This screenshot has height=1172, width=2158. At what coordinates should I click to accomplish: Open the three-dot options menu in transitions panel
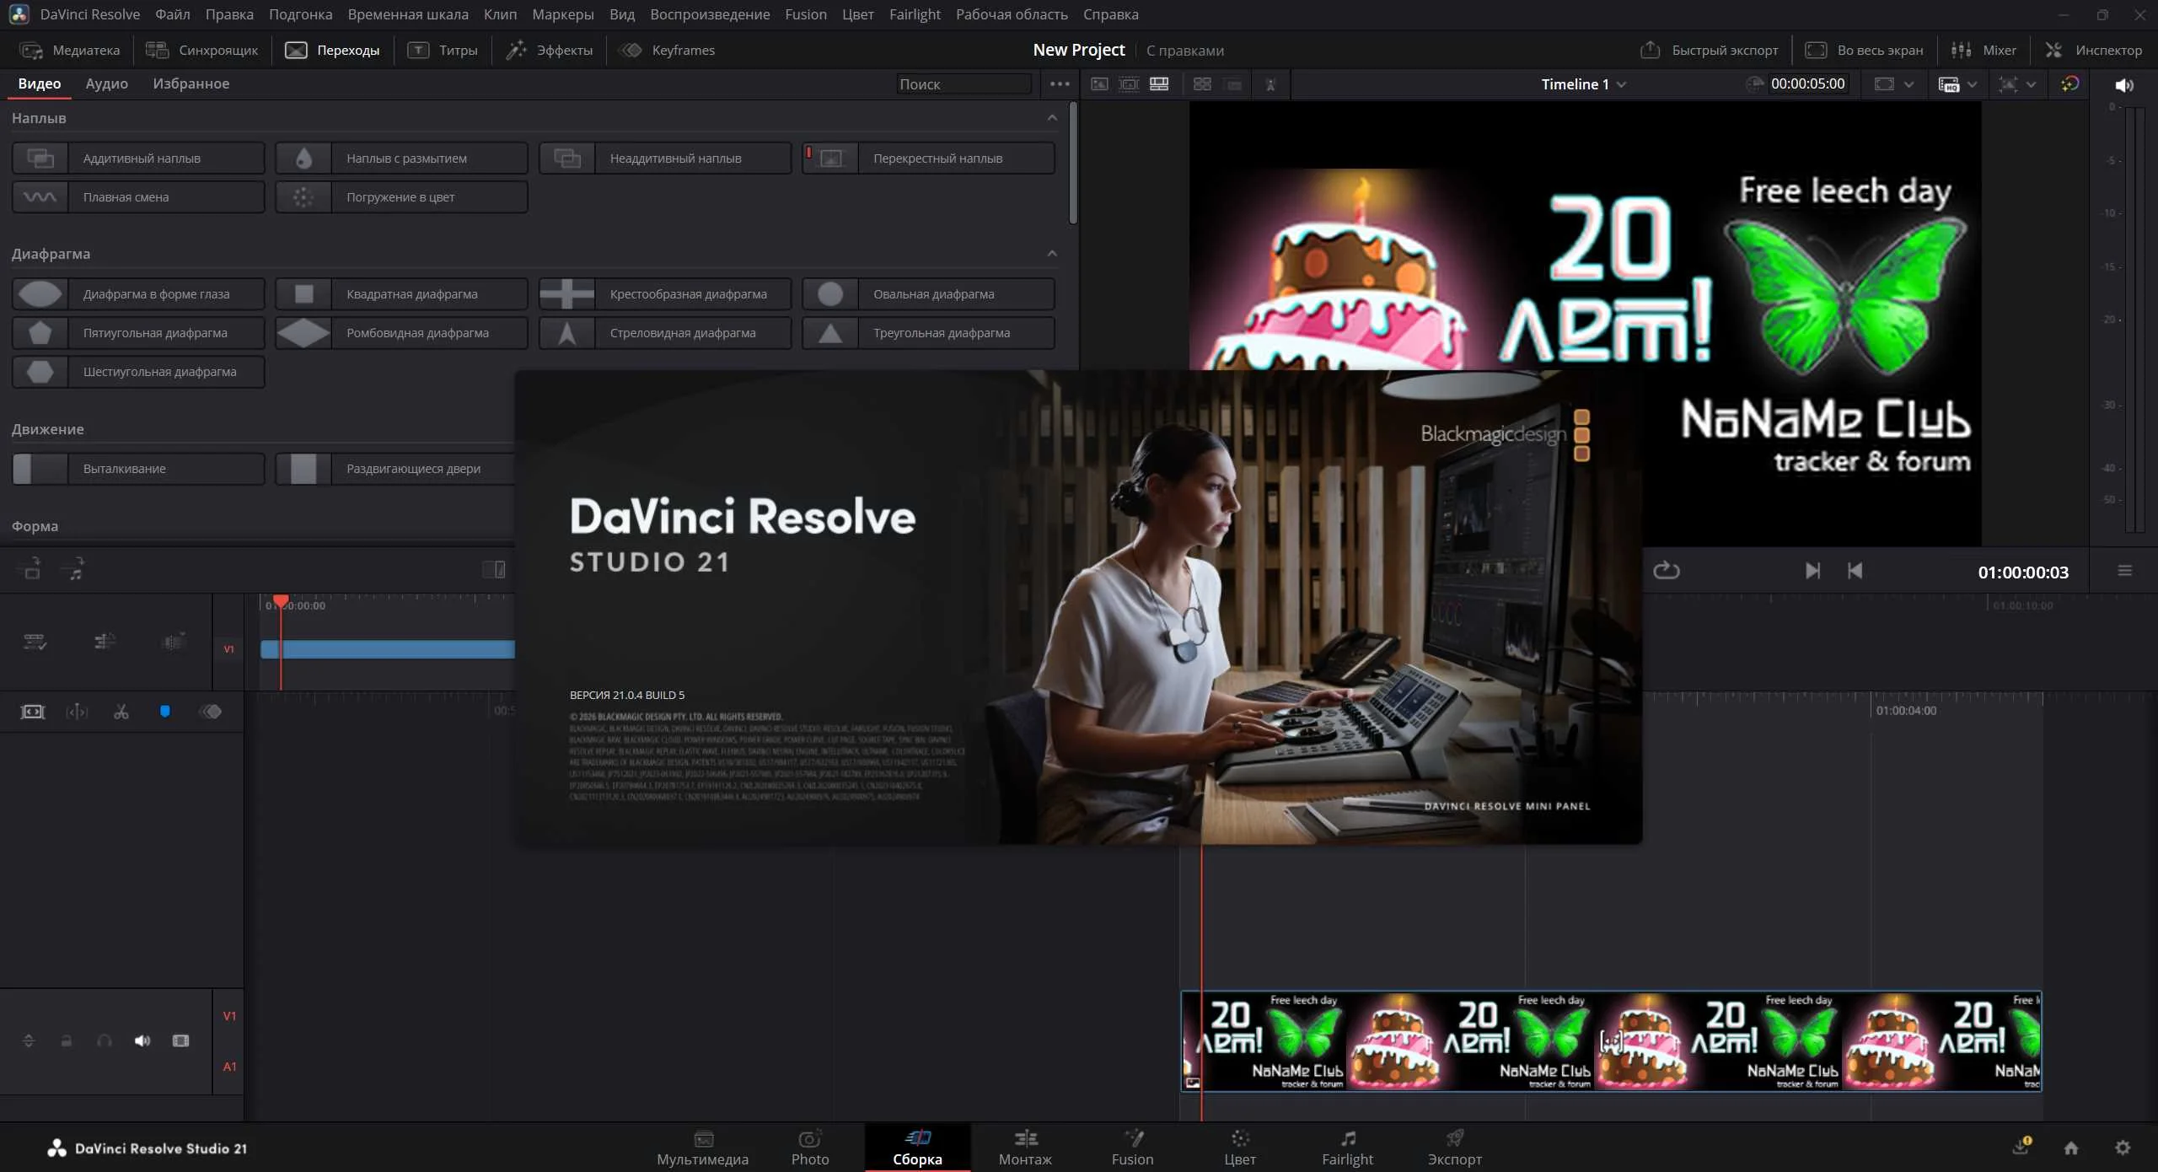tap(1060, 84)
